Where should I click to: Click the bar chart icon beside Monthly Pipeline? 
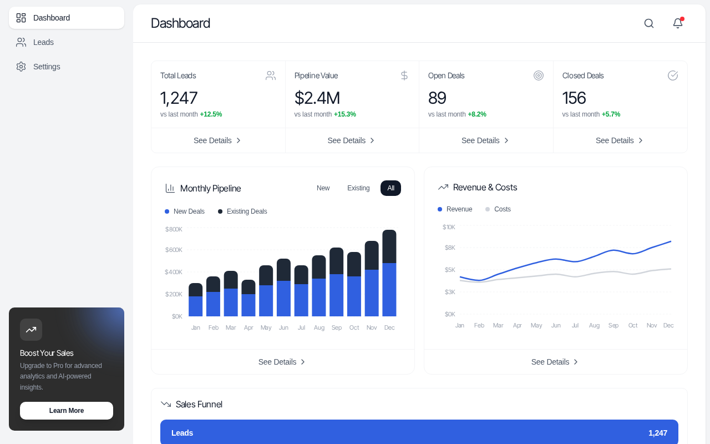coord(170,188)
